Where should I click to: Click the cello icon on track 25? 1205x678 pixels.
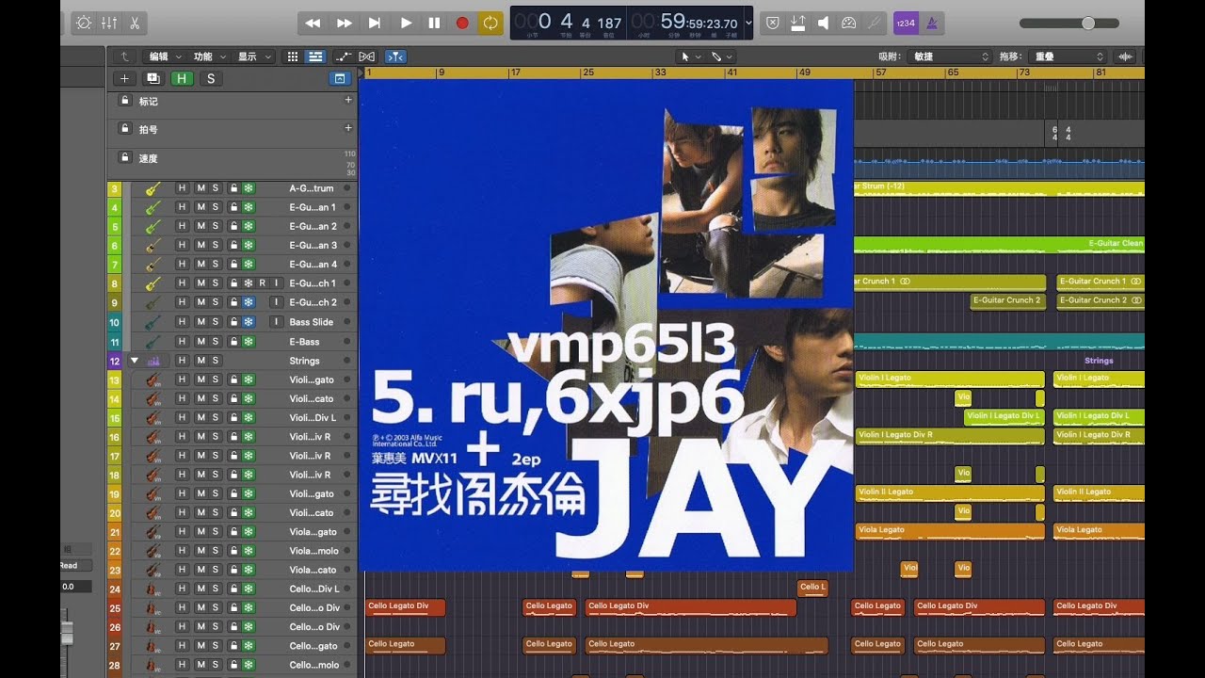(152, 608)
